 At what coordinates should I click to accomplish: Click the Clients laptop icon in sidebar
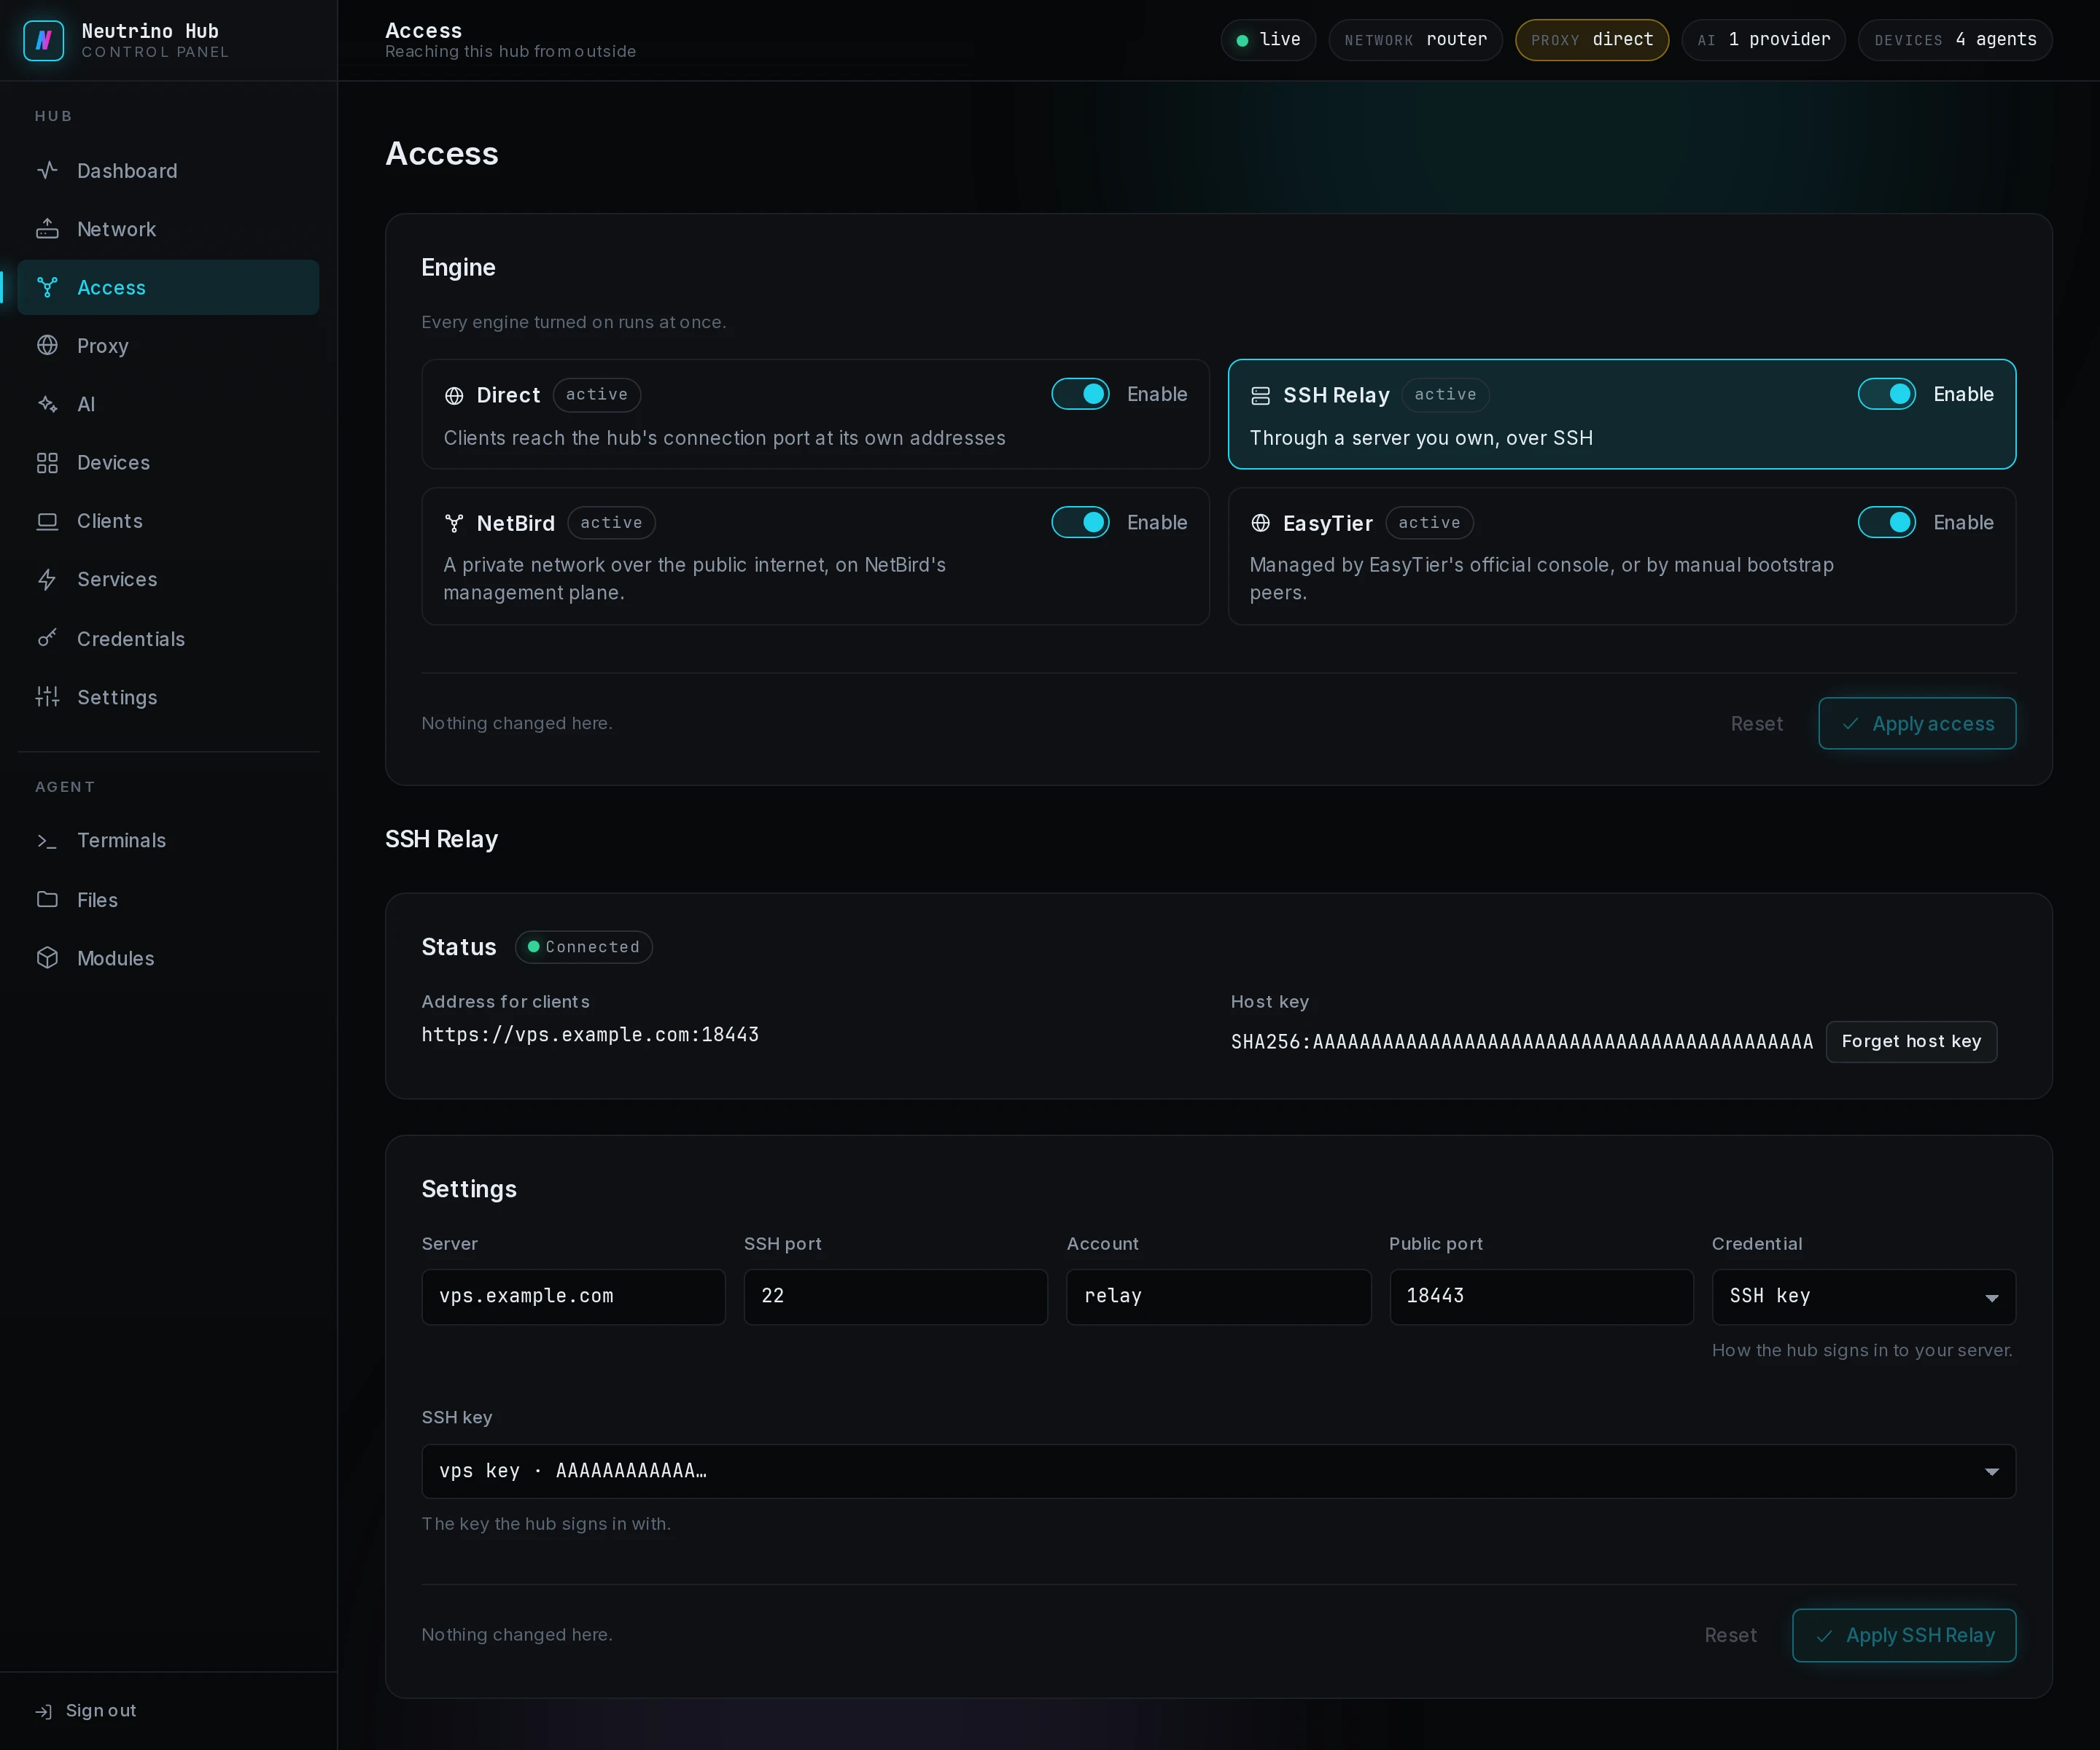(47, 521)
